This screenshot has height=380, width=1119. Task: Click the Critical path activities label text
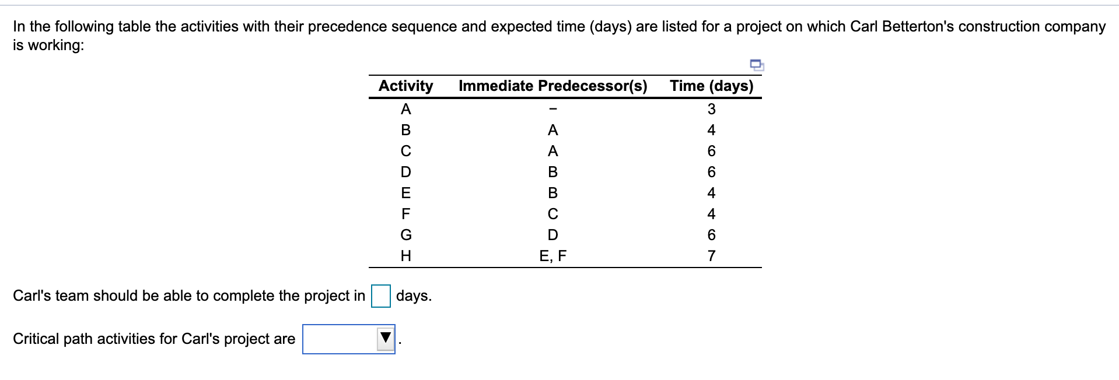click(154, 339)
